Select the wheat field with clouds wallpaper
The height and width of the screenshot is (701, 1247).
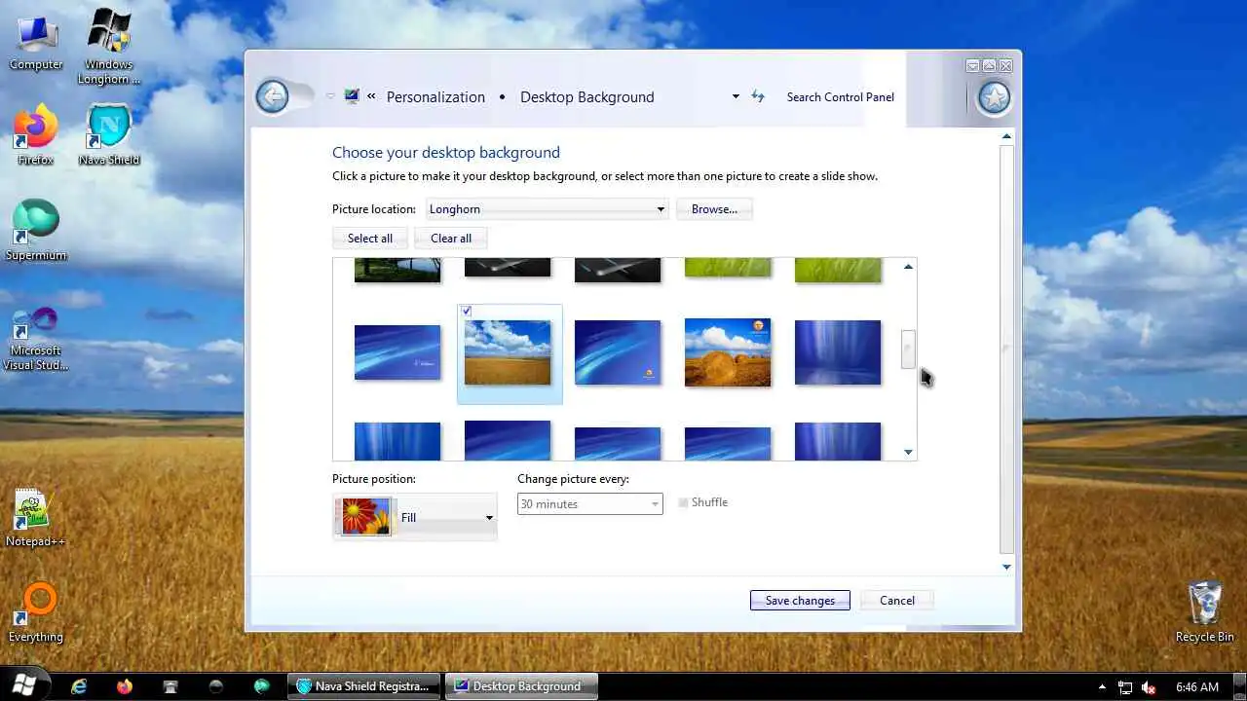click(x=508, y=352)
